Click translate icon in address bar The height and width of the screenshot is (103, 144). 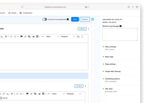tap(86, 7)
